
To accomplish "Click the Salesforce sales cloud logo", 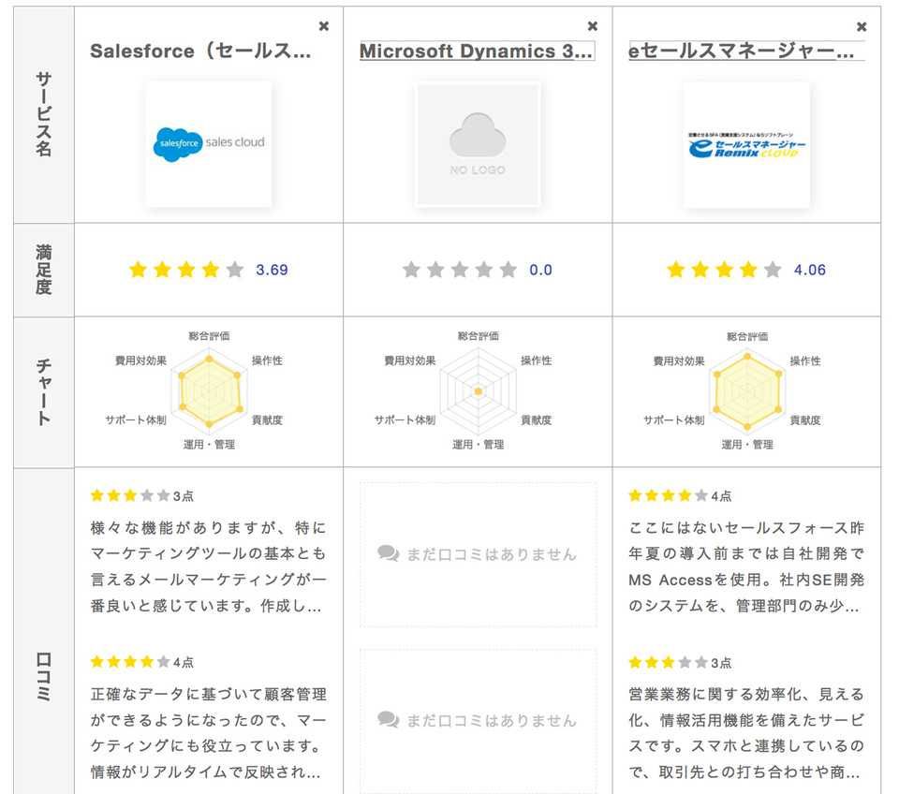I will coord(209,143).
